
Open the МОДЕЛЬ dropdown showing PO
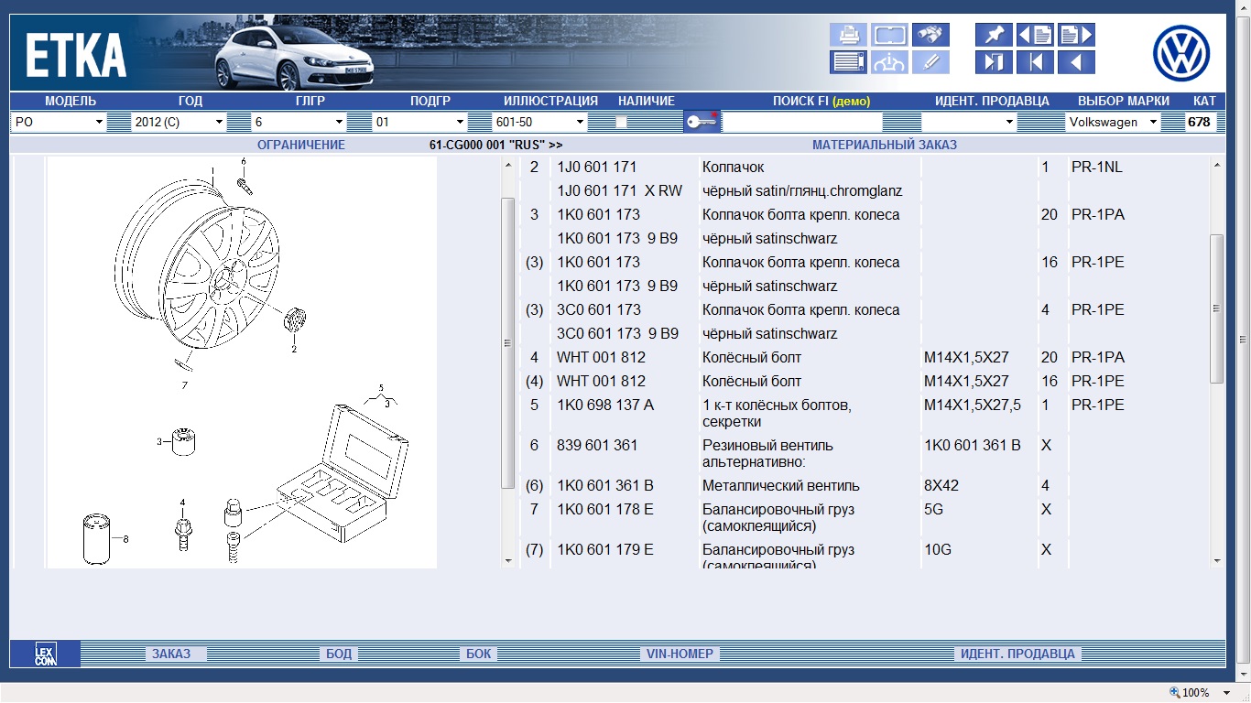click(x=60, y=122)
